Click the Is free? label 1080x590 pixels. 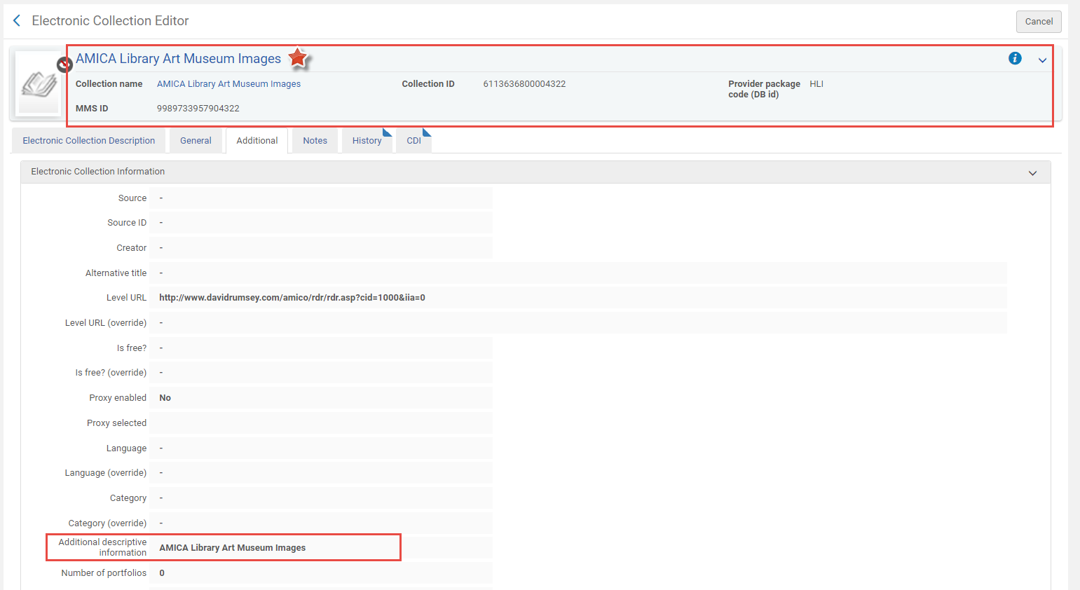point(132,348)
